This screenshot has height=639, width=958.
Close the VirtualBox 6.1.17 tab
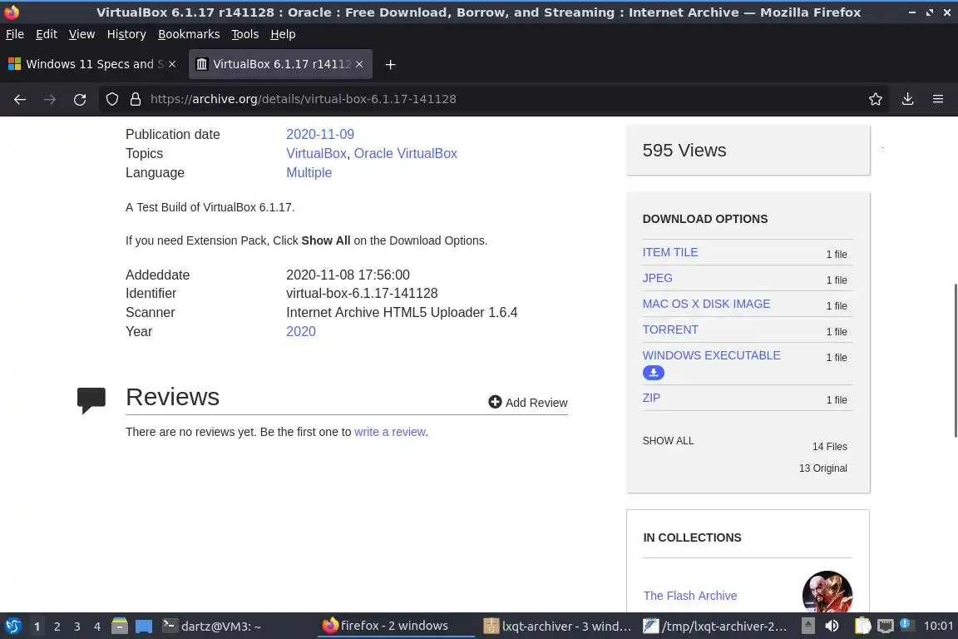tap(359, 64)
